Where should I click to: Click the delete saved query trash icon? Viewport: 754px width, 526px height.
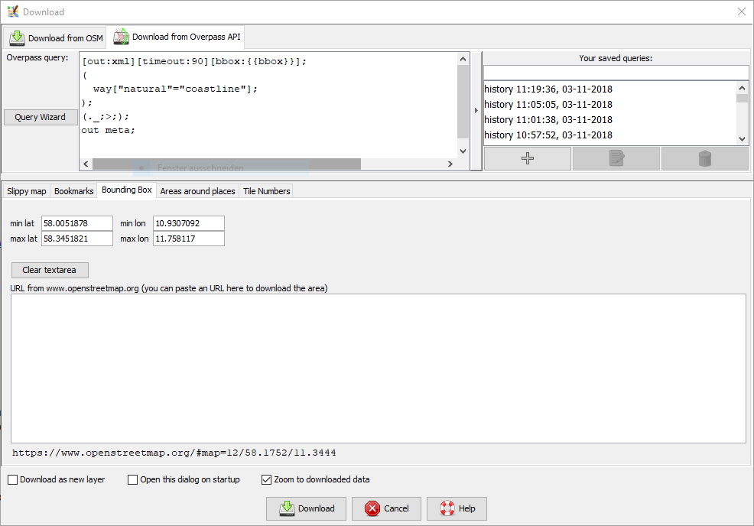[x=704, y=158]
